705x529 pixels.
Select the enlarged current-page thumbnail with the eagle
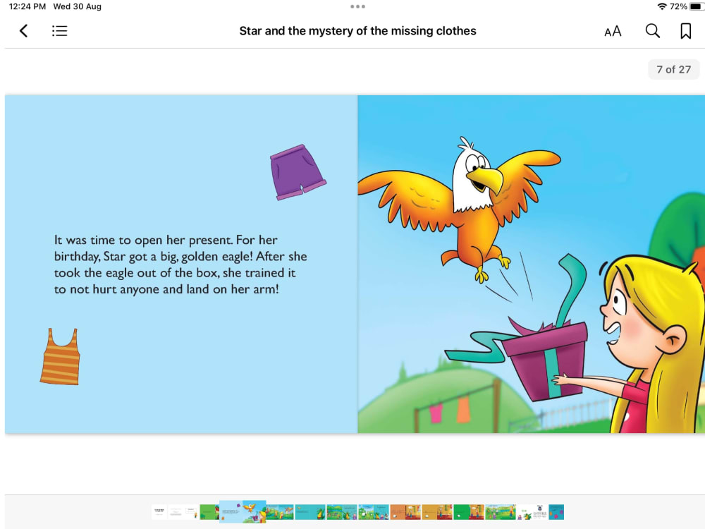coord(243,511)
